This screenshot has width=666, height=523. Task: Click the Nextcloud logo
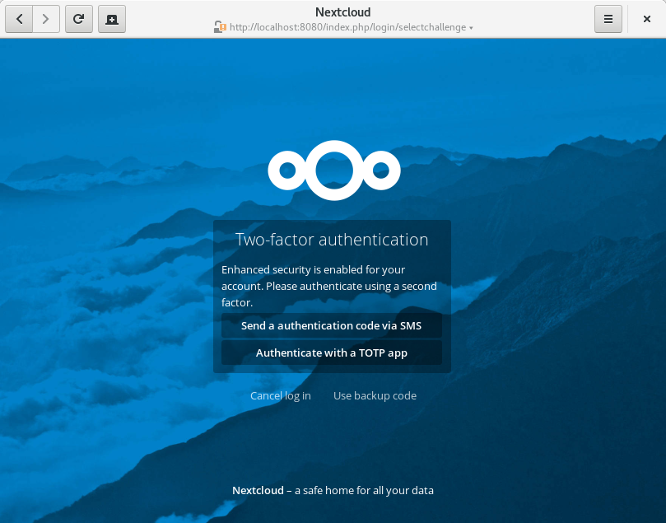click(x=334, y=170)
